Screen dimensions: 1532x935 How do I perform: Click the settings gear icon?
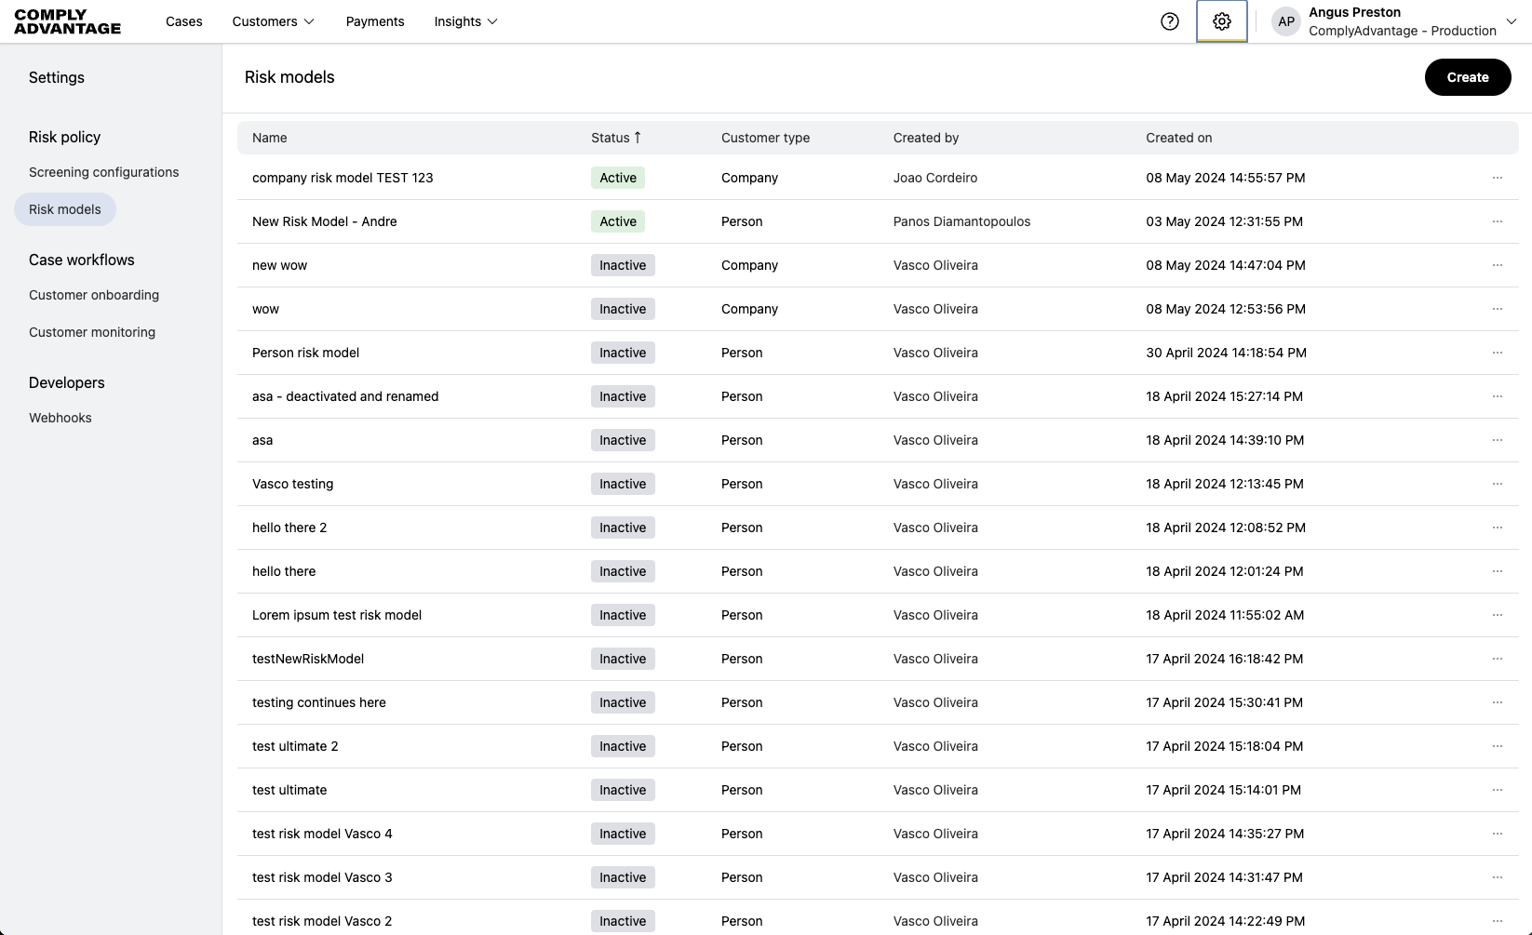click(x=1221, y=20)
